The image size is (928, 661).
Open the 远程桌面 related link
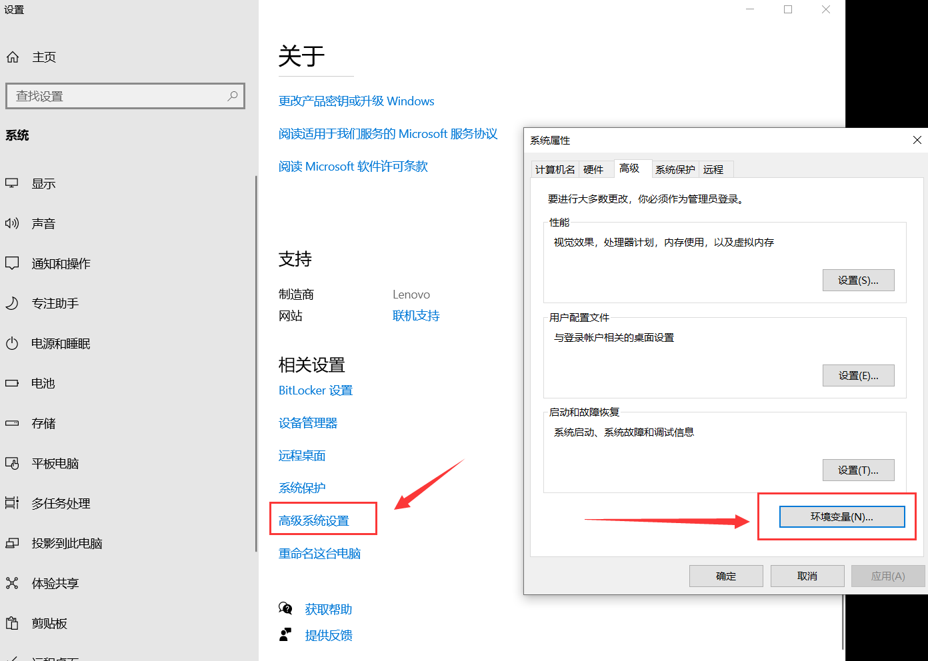click(302, 456)
